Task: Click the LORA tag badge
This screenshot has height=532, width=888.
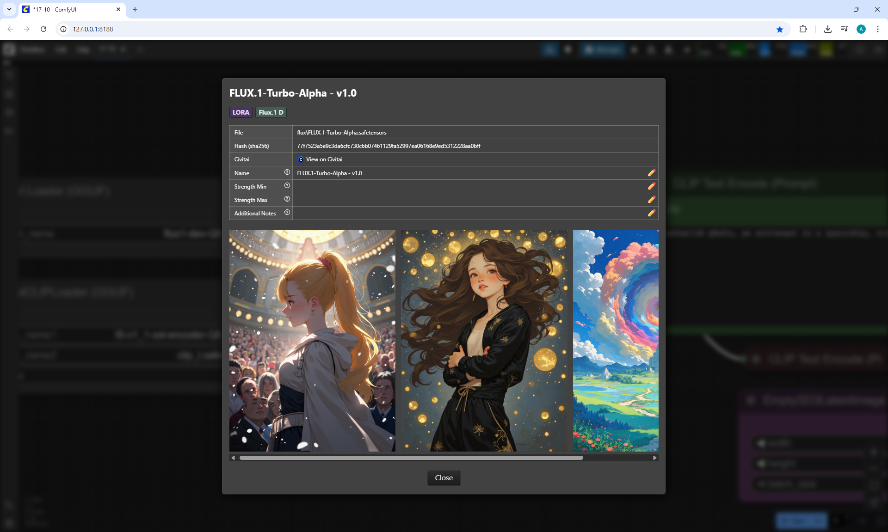Action: 240,112
